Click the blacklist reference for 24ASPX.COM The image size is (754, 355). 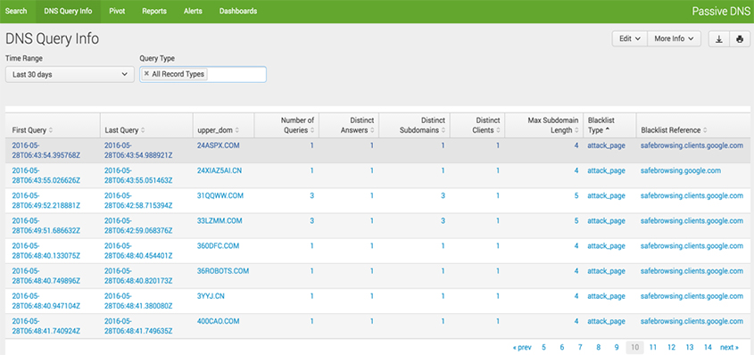click(x=692, y=145)
